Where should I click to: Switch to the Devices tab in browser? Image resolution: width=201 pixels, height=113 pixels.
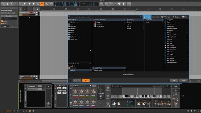(x=147, y=17)
